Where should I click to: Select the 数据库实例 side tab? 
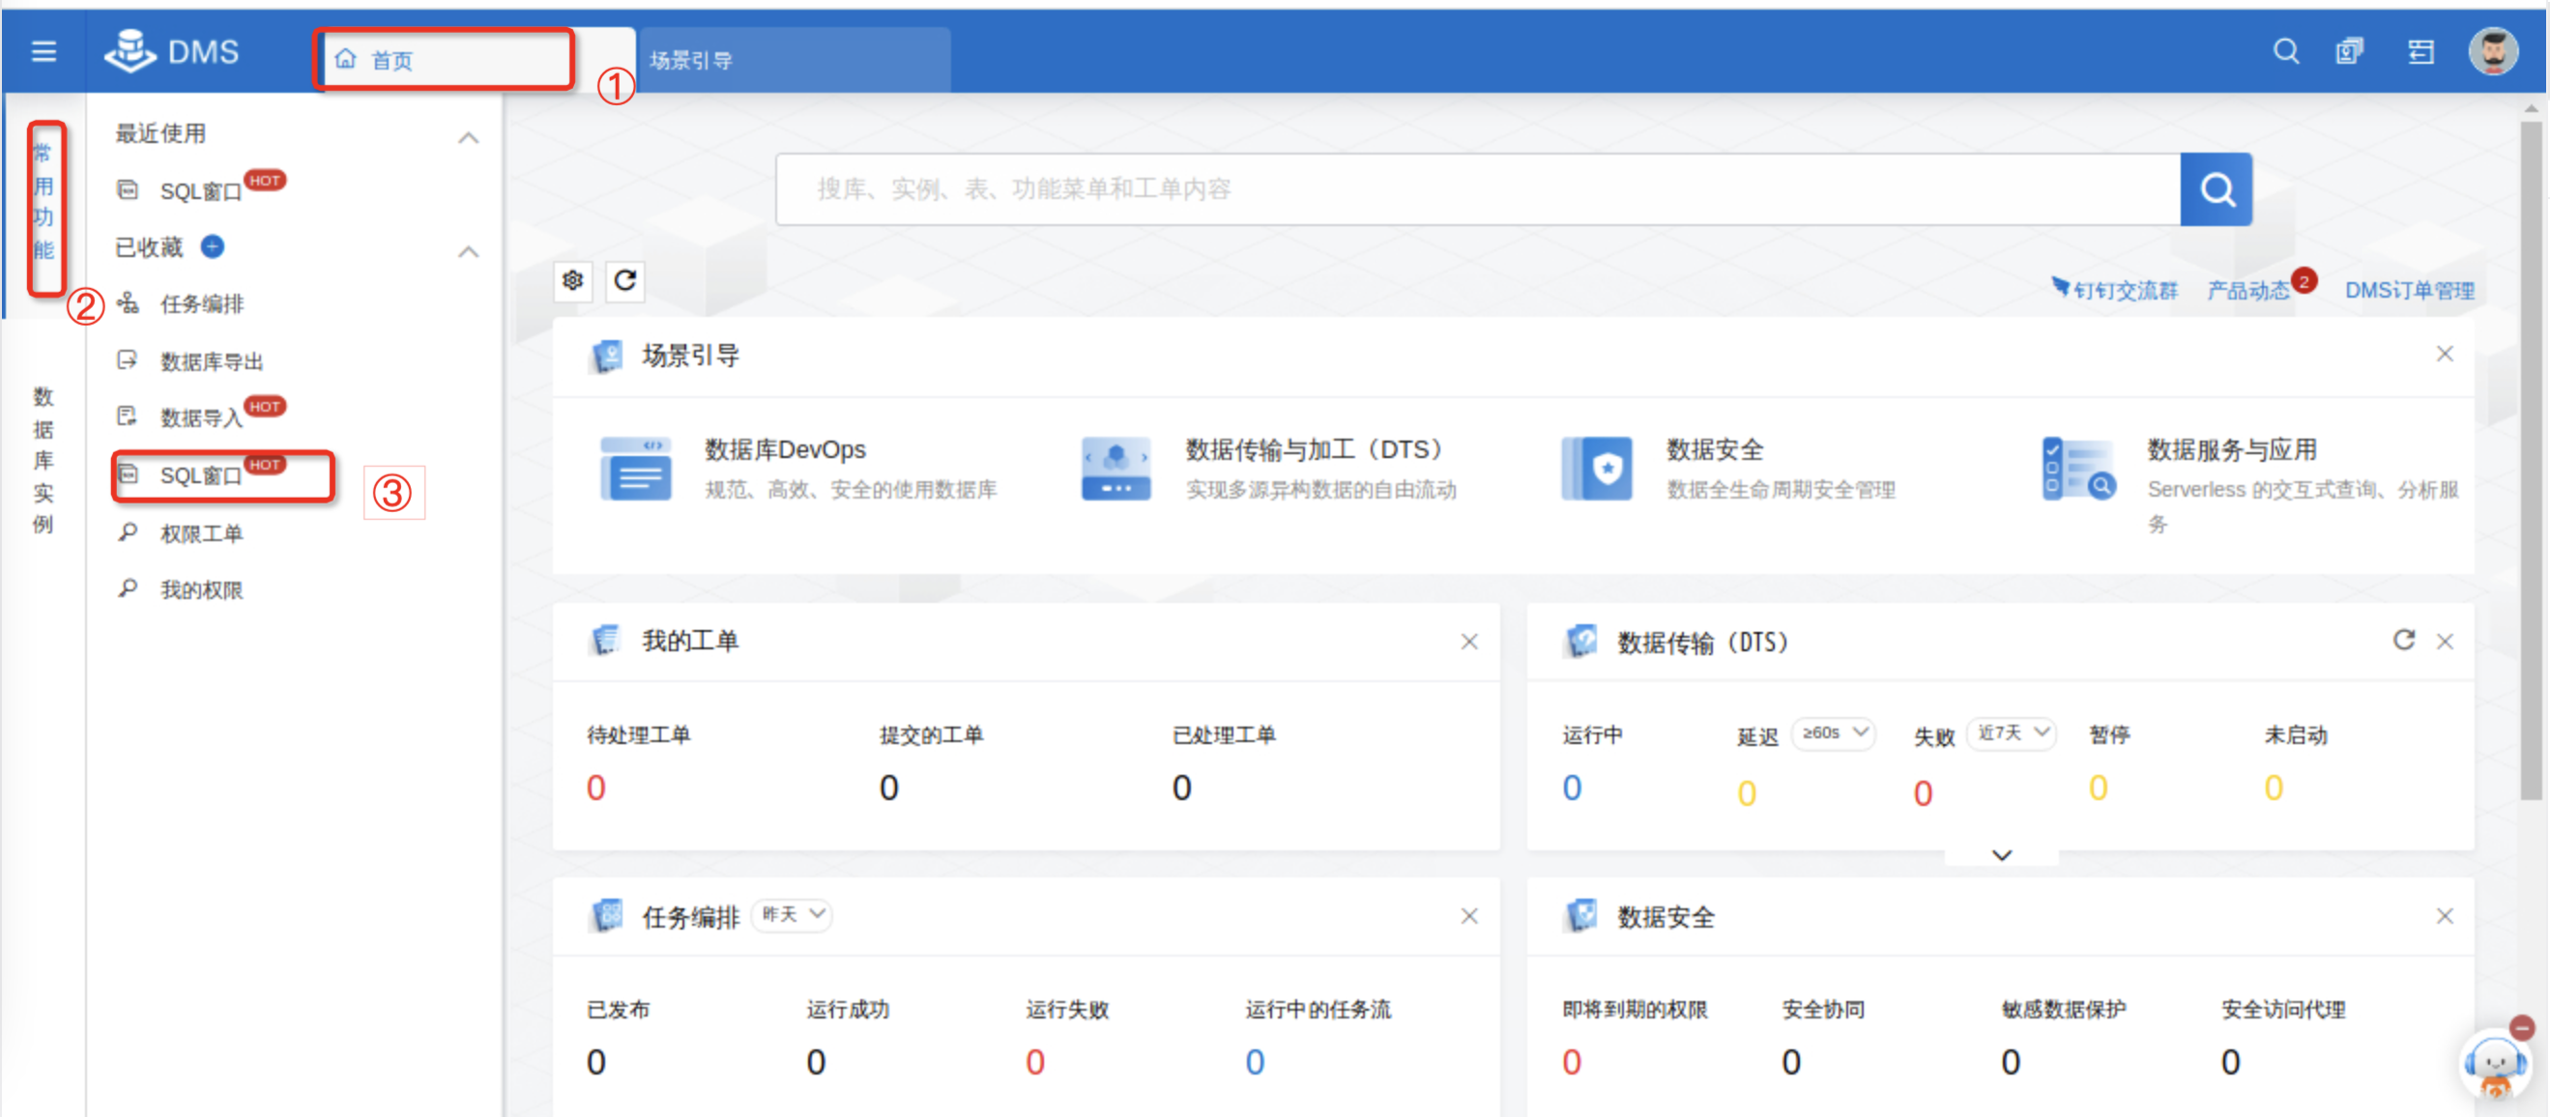point(43,459)
